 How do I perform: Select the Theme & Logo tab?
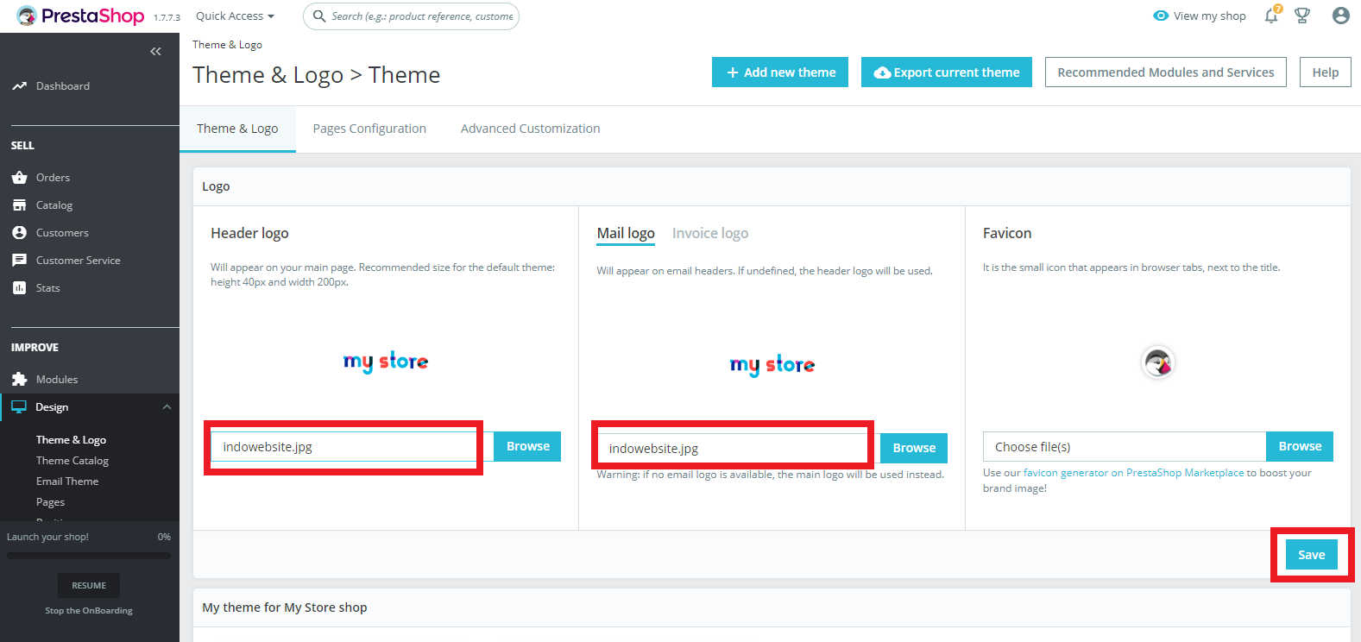[237, 129]
